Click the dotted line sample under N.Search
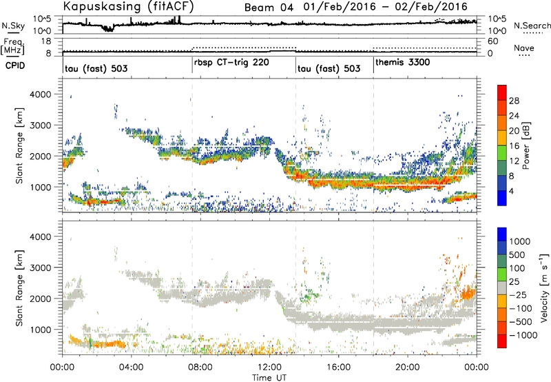The height and width of the screenshot is (382, 551). [x=532, y=33]
